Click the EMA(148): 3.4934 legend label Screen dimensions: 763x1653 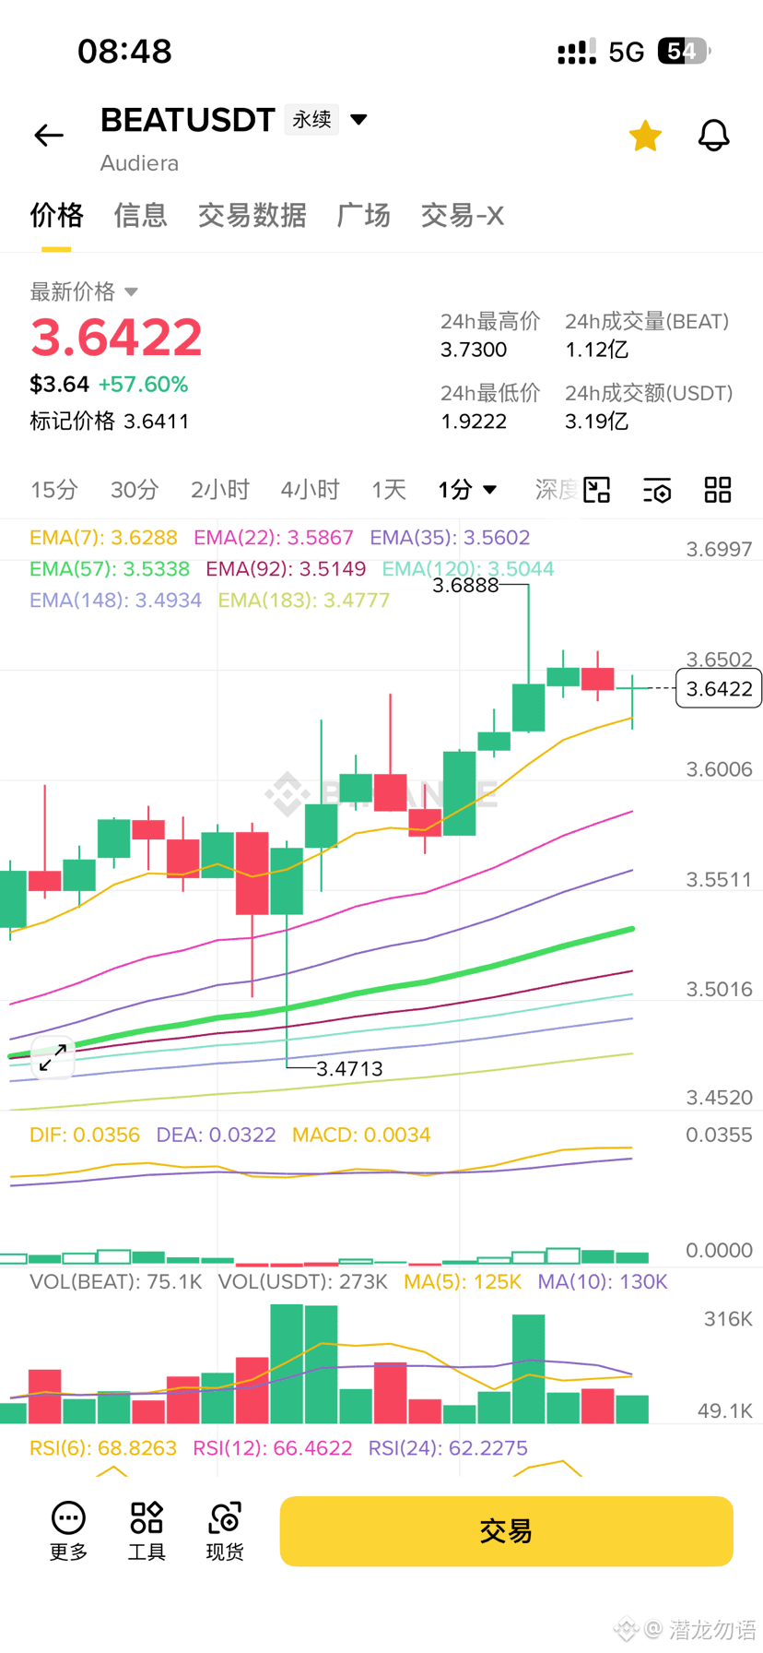115,601
